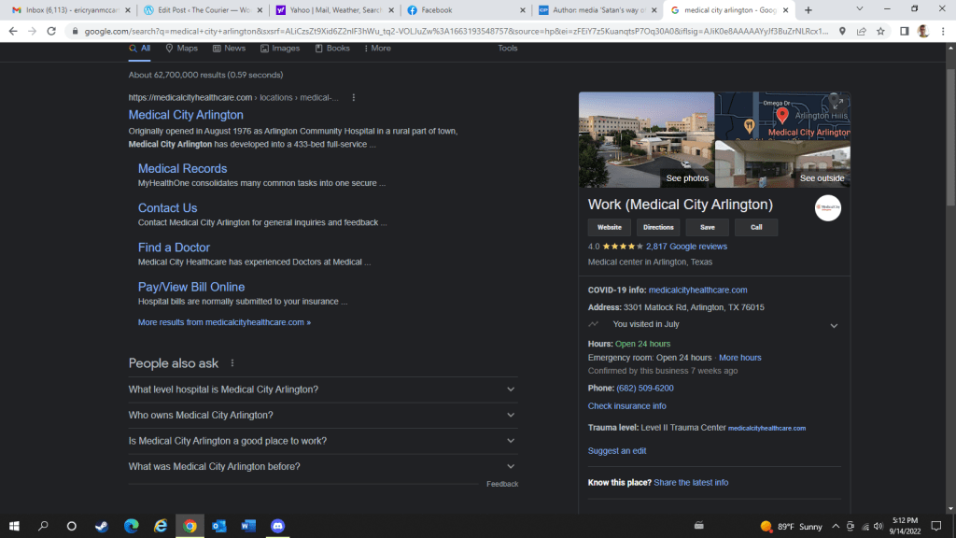The image size is (956, 538).
Task: Click the Directions button
Action: [x=658, y=227]
